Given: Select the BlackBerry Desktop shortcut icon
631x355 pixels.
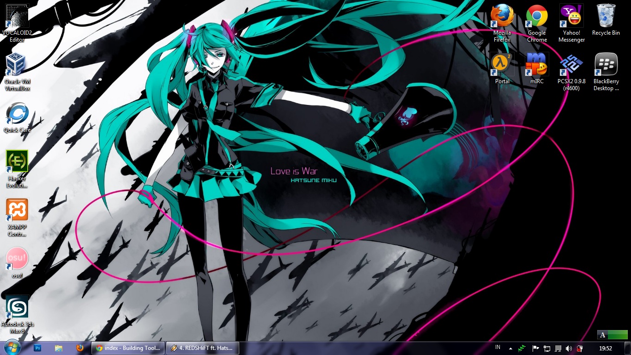Looking at the screenshot, I should tap(606, 72).
